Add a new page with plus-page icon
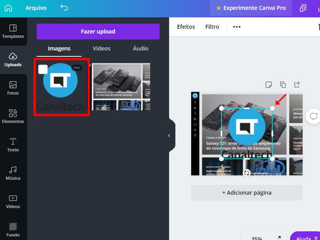320x240 pixels. (297, 84)
